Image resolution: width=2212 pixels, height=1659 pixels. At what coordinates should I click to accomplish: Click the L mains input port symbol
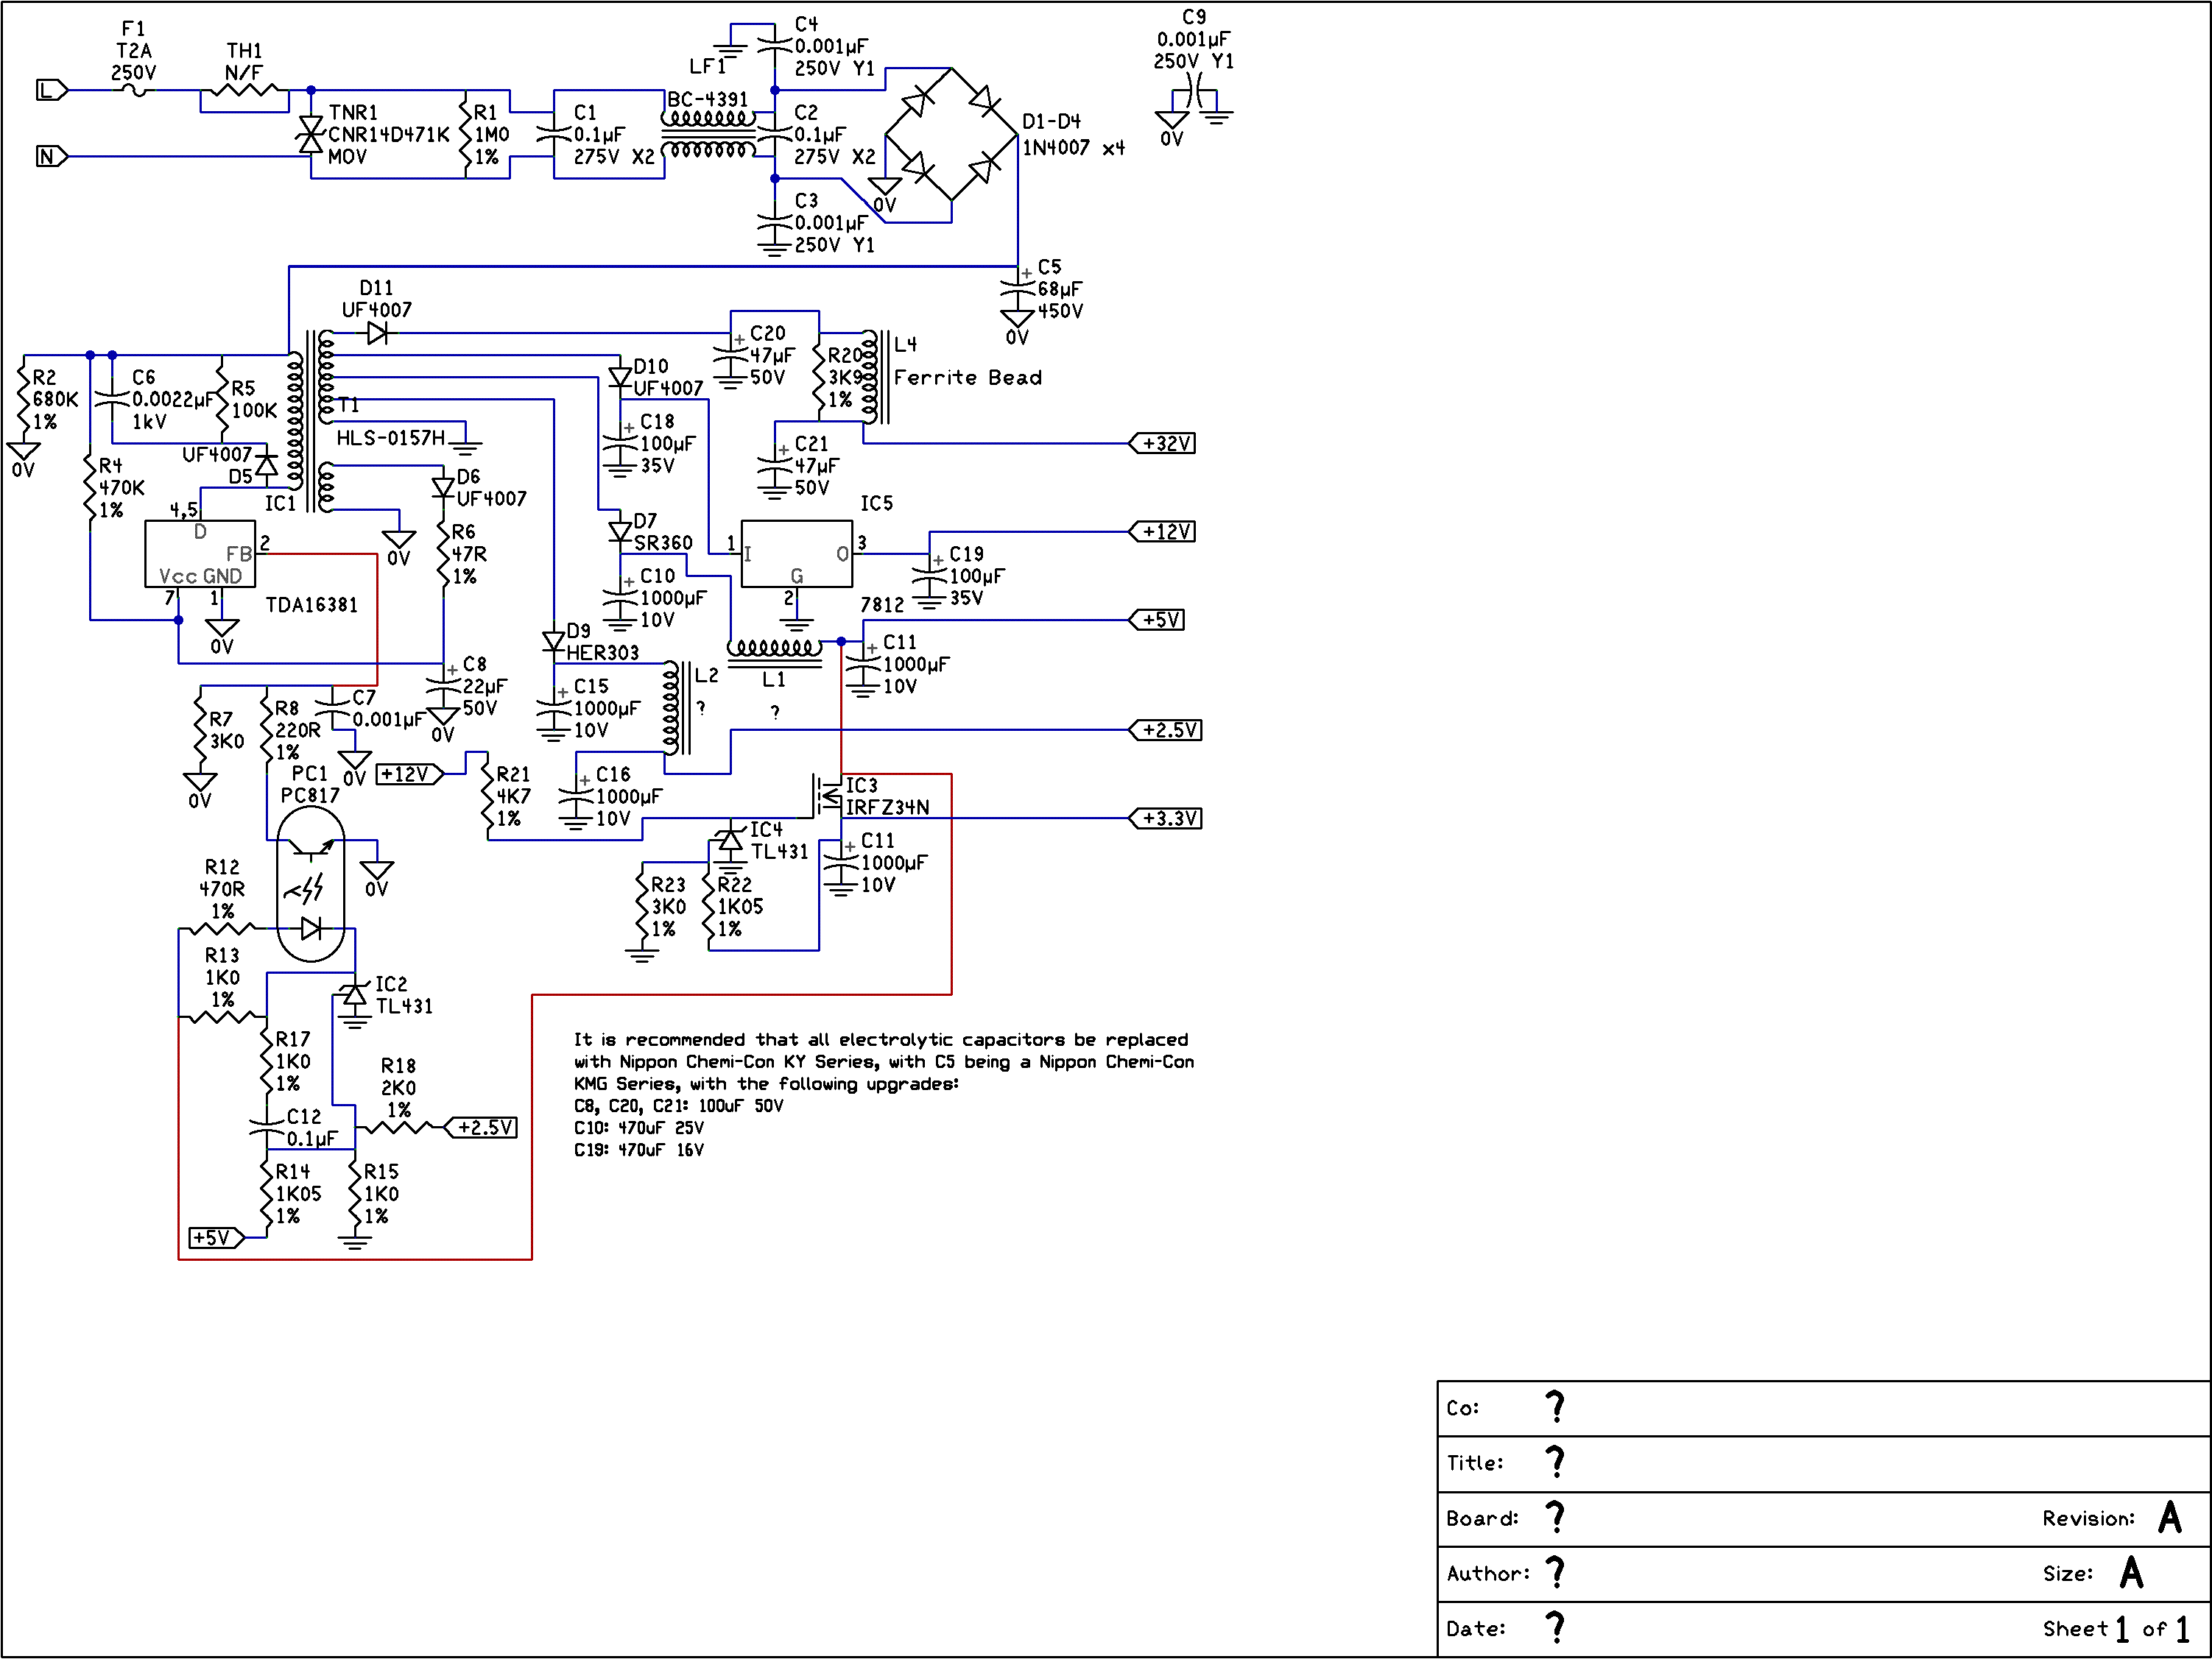coord(52,91)
